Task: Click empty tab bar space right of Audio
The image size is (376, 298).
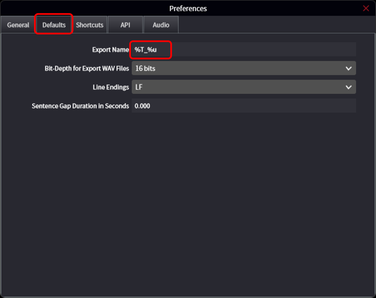Action: point(264,25)
